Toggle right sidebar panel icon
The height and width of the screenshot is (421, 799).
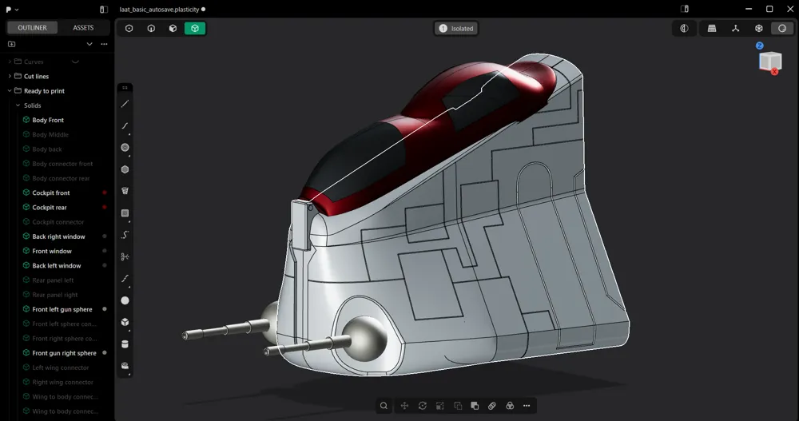pyautogui.click(x=685, y=9)
